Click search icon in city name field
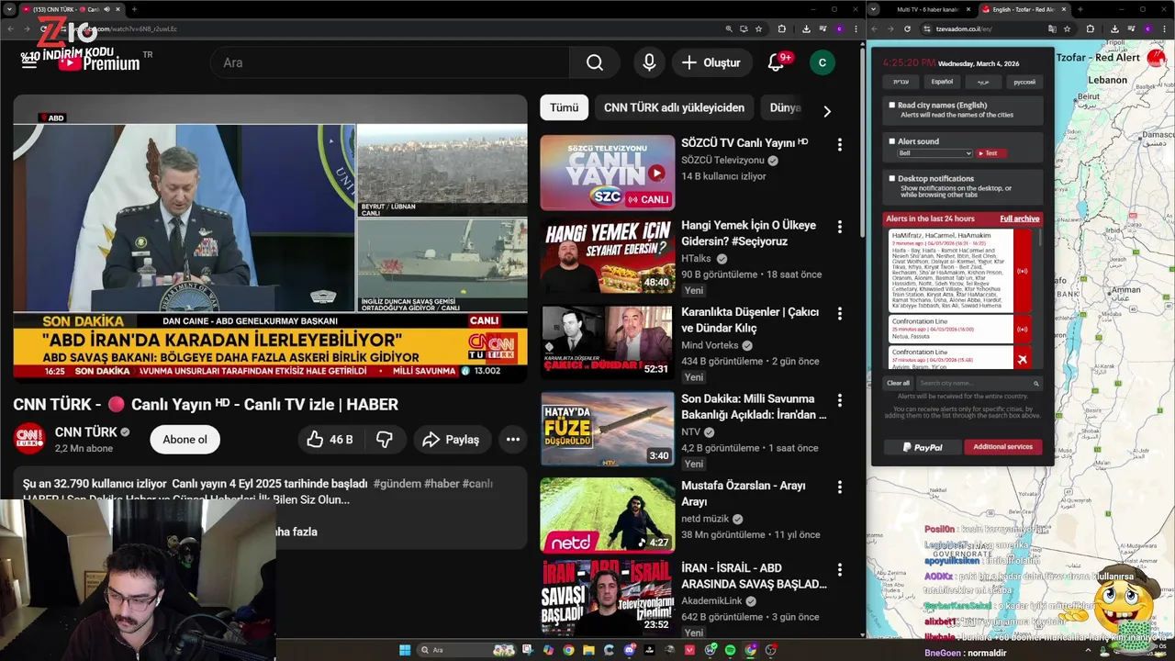Screen dimensions: 1175x661 [1036, 384]
